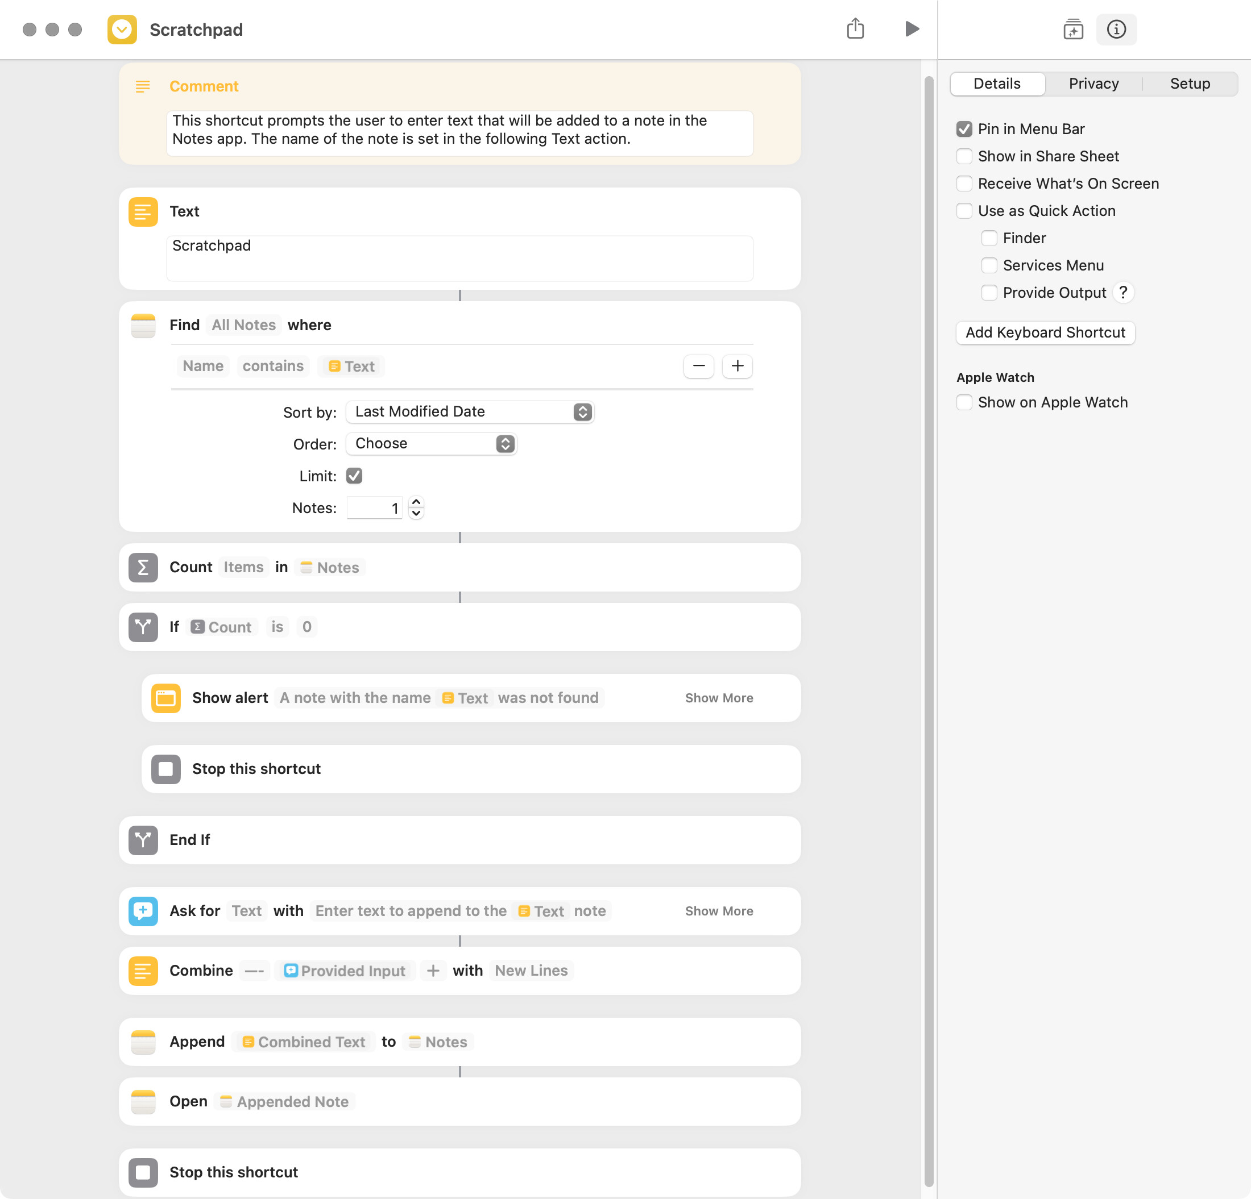Click the Comment action icon
1251x1199 pixels.
coord(143,86)
